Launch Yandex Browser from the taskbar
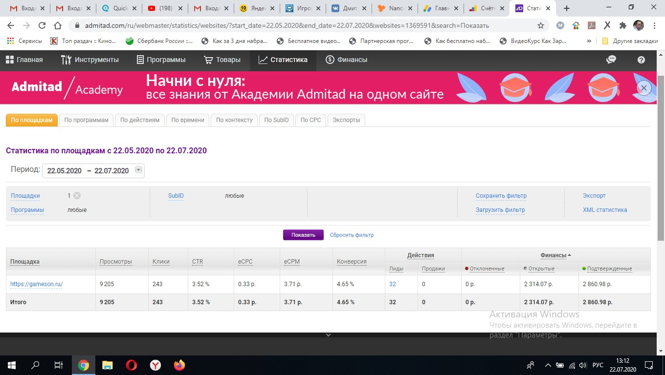This screenshot has height=375, width=665. [x=155, y=365]
